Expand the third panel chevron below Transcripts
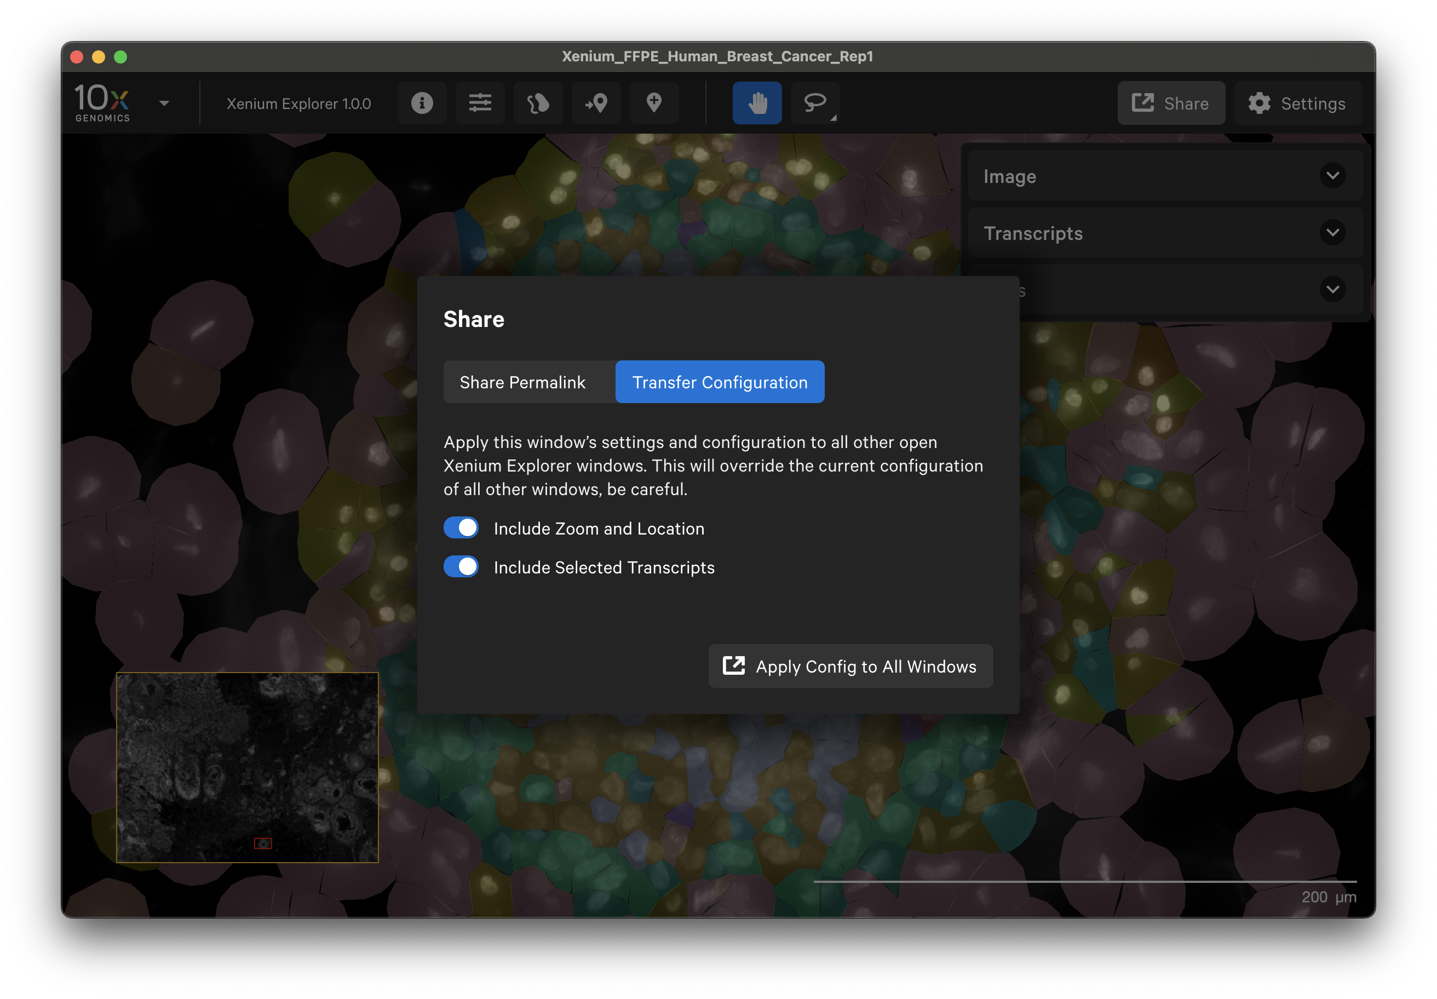Viewport: 1437px width, 999px height. coord(1332,290)
